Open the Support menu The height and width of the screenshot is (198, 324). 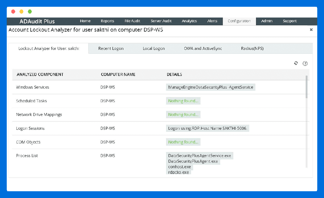tap(290, 21)
